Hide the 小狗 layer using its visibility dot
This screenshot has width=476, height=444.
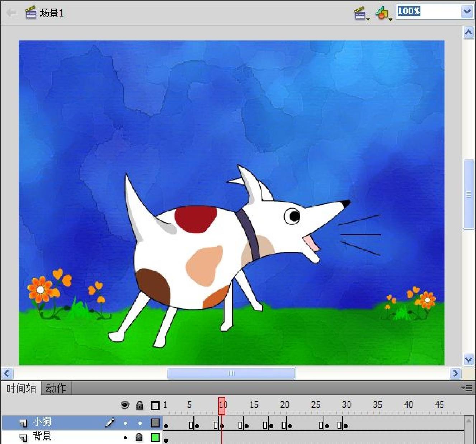point(125,423)
